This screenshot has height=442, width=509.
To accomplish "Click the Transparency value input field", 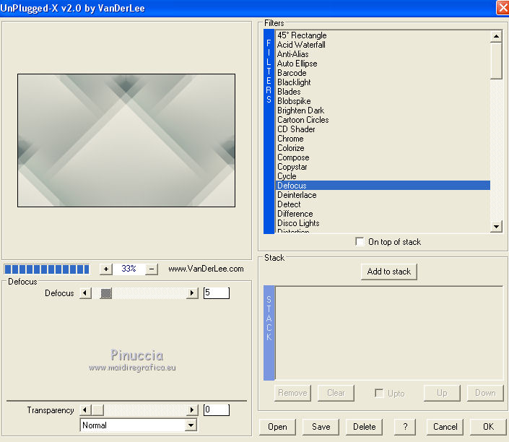I will pyautogui.click(x=217, y=409).
